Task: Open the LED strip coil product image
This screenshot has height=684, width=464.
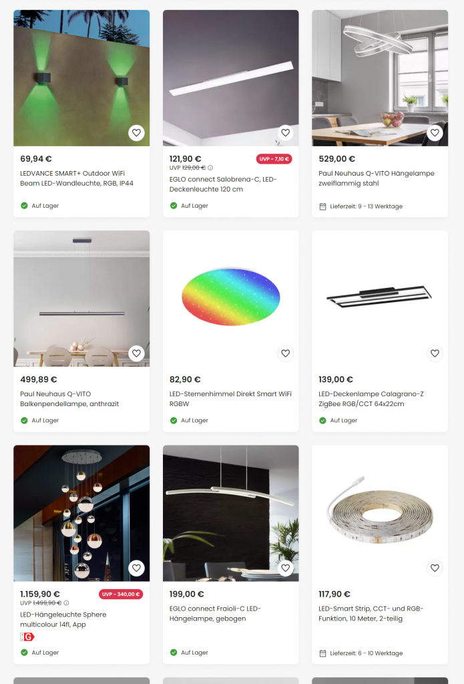Action: (380, 513)
